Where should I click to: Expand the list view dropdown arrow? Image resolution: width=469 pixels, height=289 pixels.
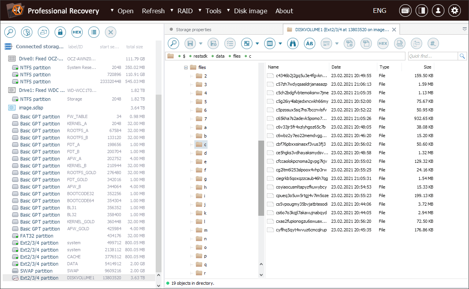pyautogui.click(x=280, y=43)
